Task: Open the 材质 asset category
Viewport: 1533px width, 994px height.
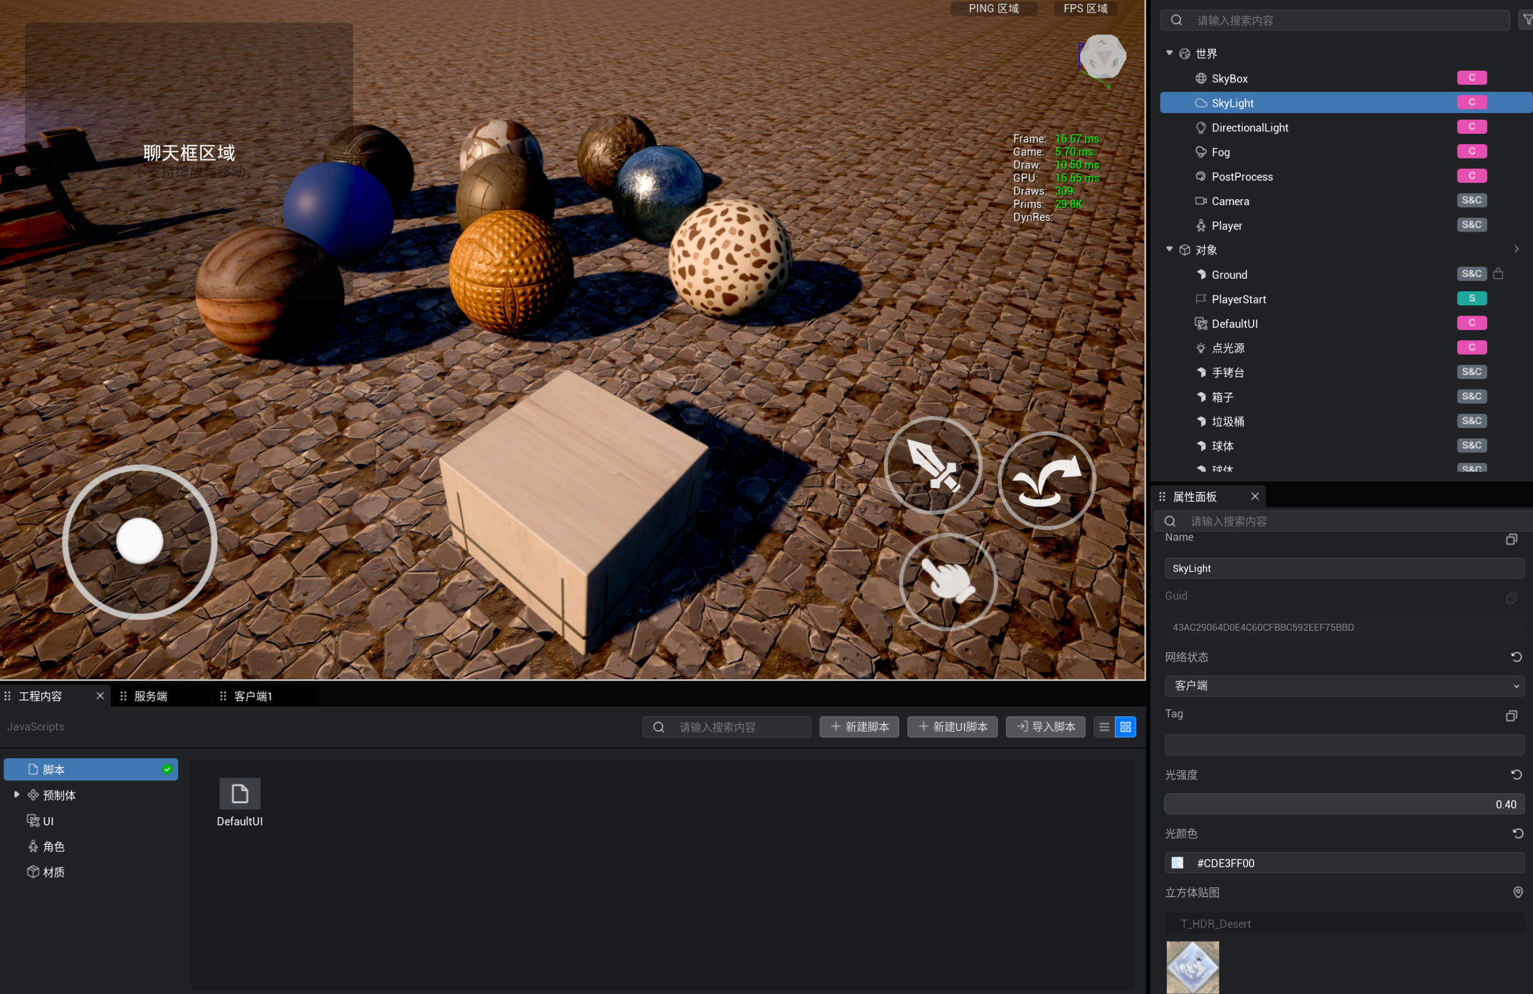Action: coord(54,872)
